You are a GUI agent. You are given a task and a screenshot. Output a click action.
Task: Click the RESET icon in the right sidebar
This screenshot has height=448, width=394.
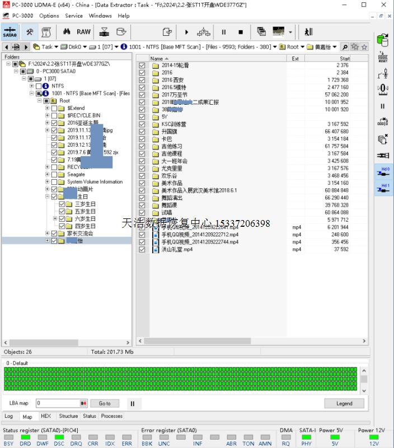383,56
